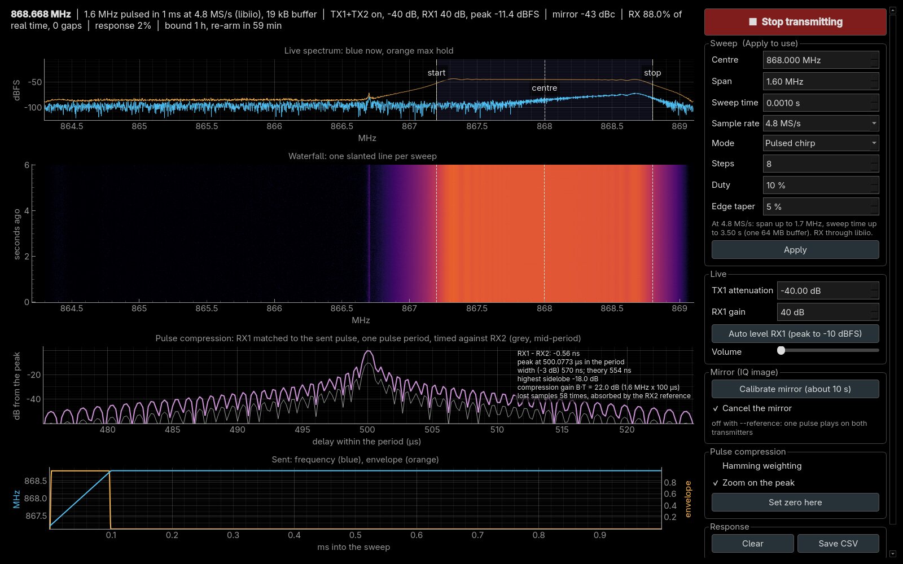Clear the response data
The width and height of the screenshot is (903, 564).
753,544
